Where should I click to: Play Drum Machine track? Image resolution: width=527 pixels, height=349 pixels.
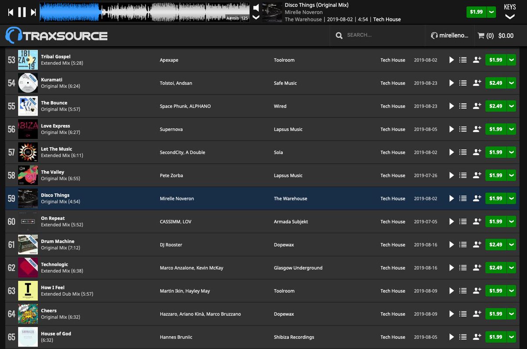(x=451, y=244)
